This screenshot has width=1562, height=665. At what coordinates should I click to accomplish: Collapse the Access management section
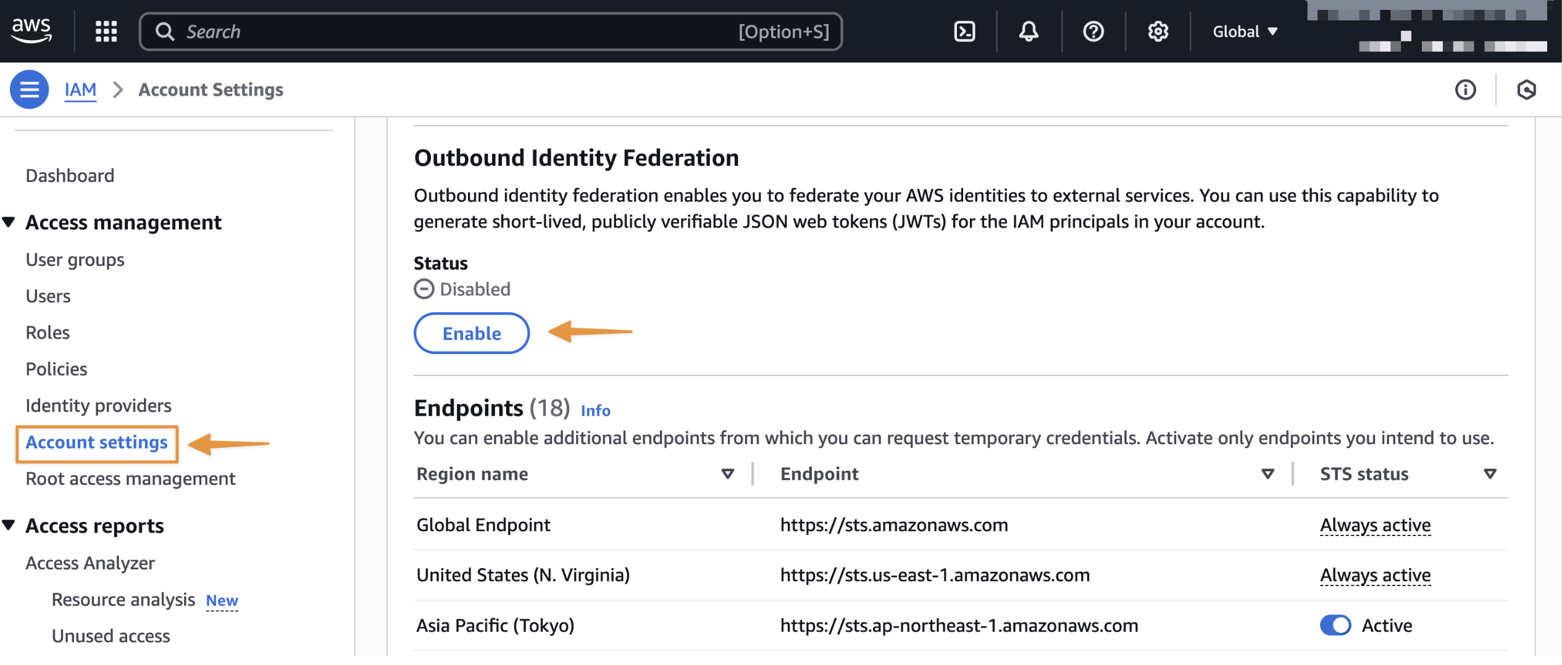pos(9,222)
